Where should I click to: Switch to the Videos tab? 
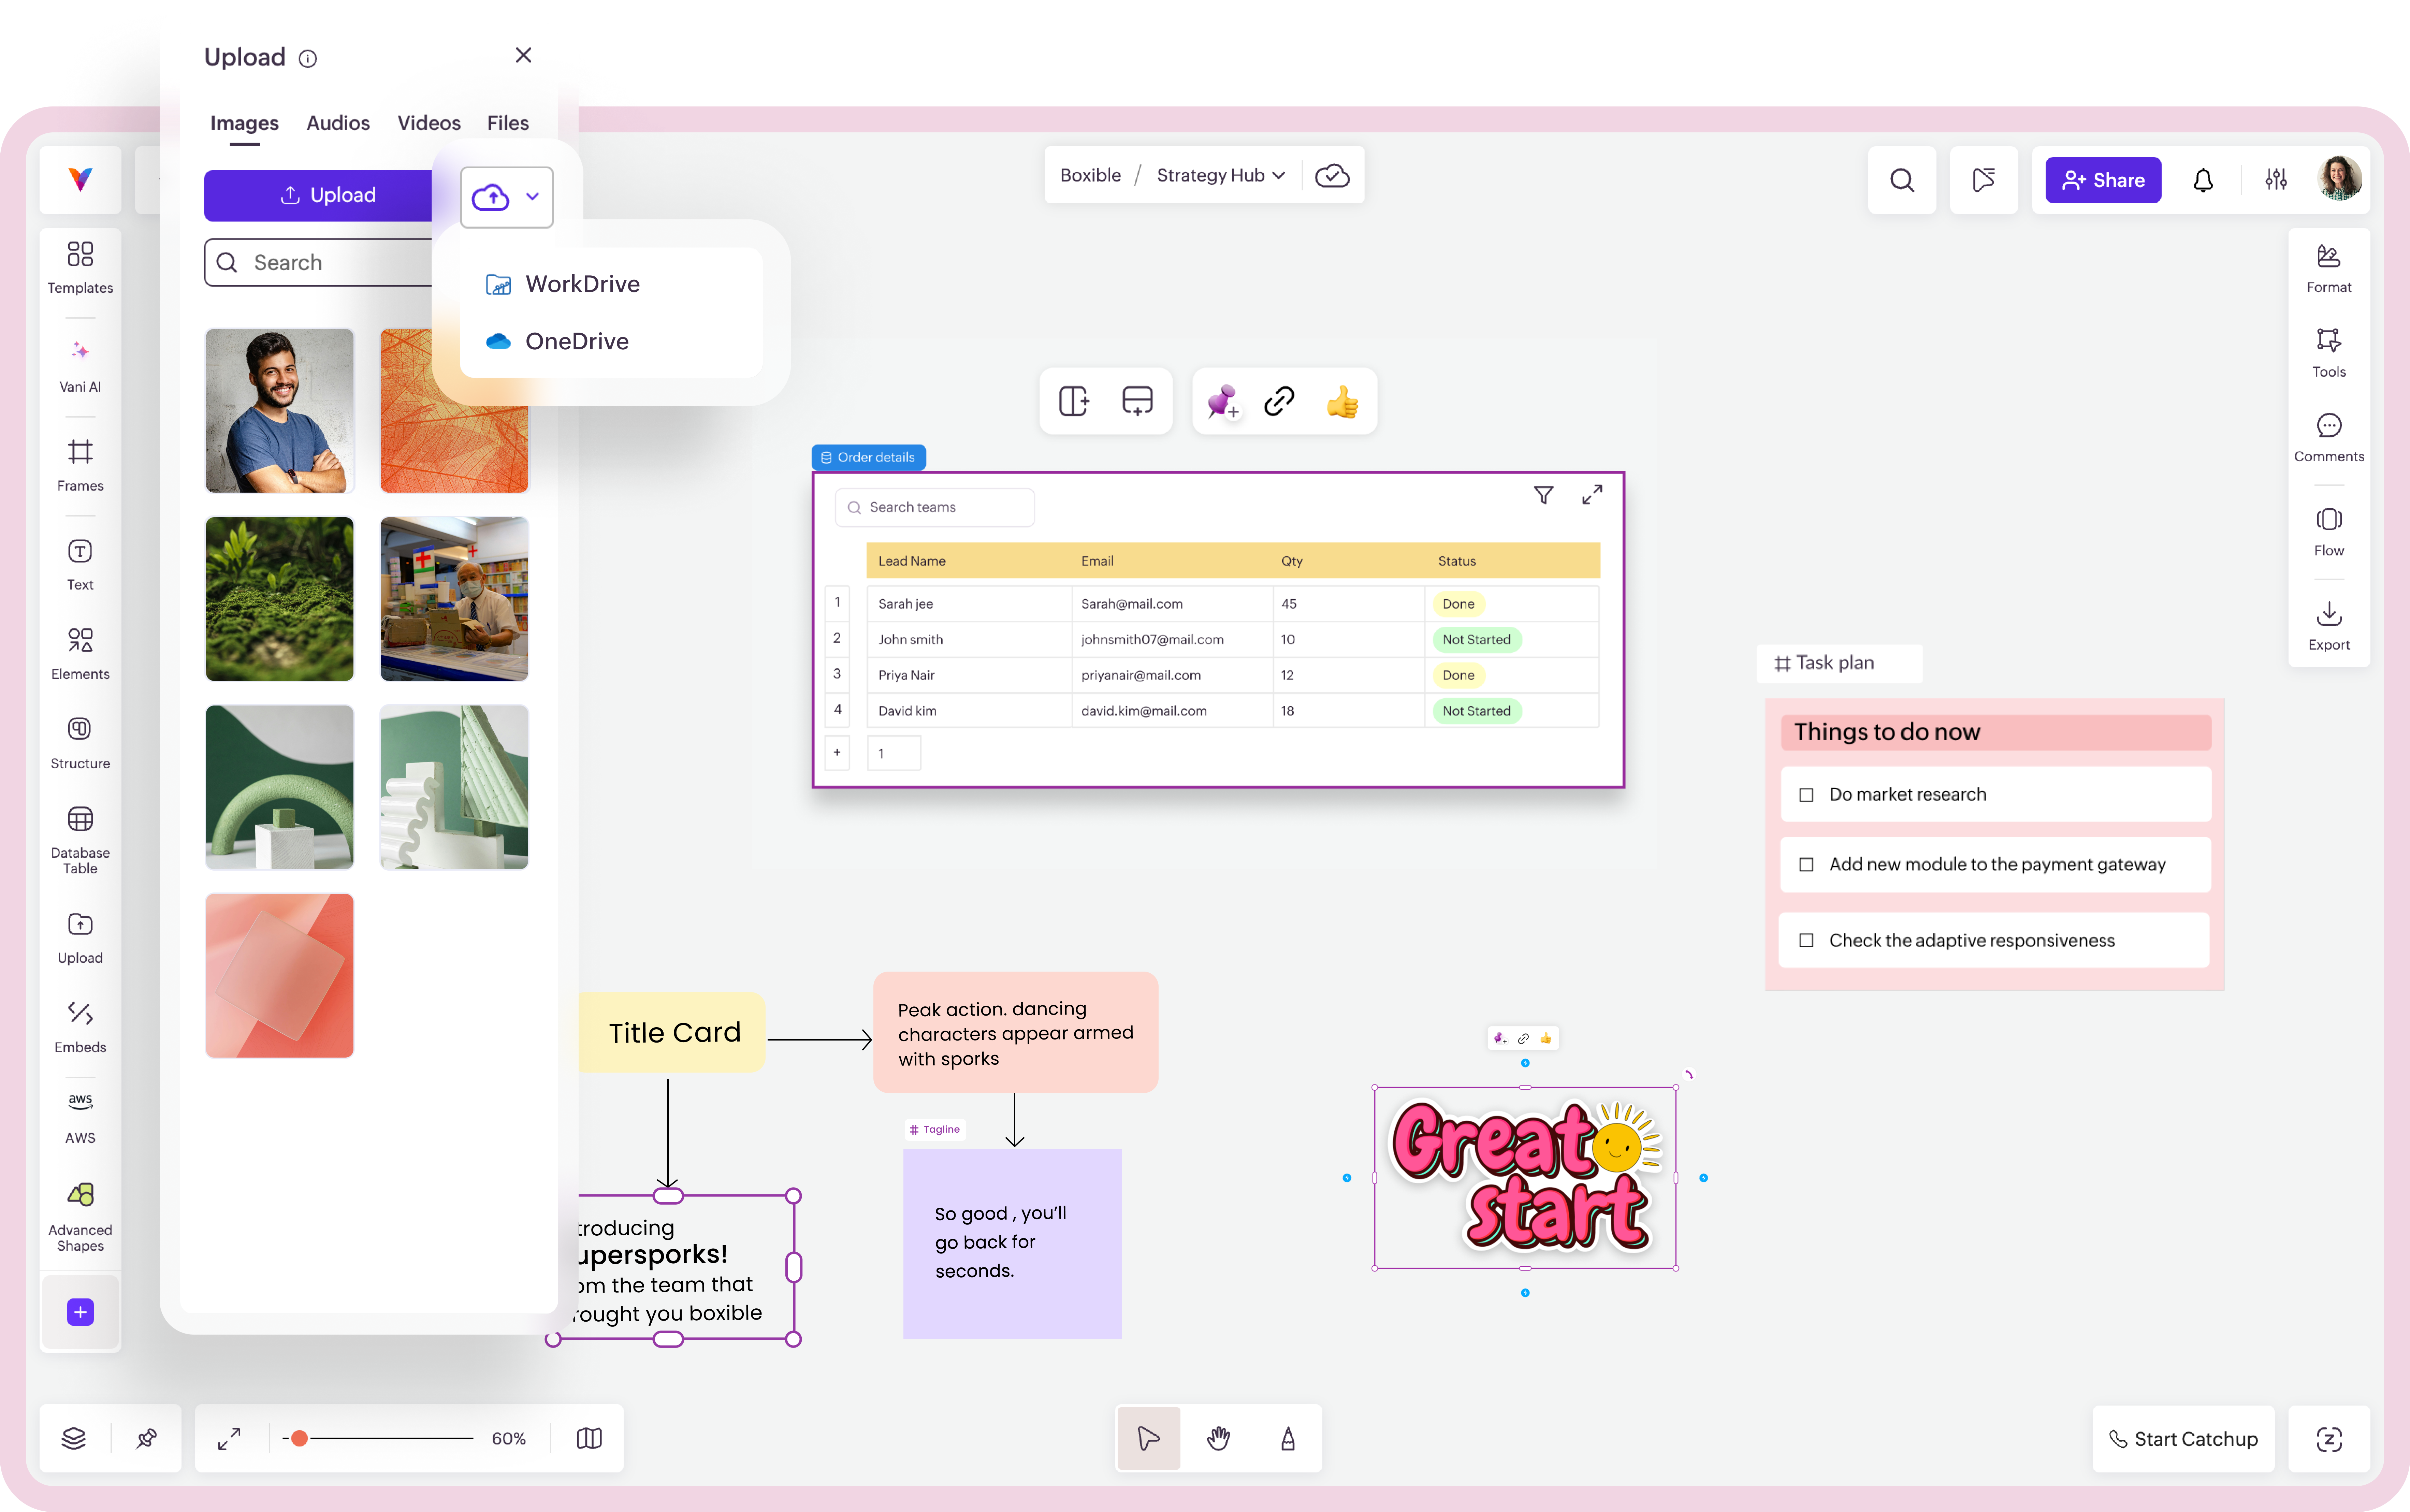click(429, 123)
